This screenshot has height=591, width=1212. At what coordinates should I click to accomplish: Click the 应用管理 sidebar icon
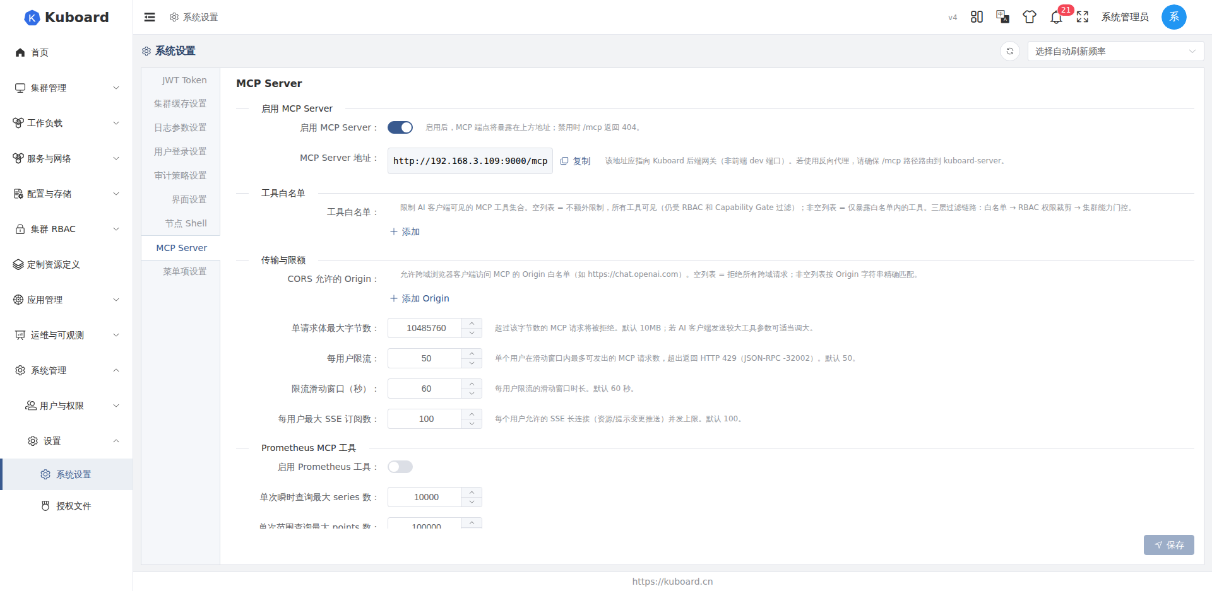(18, 300)
